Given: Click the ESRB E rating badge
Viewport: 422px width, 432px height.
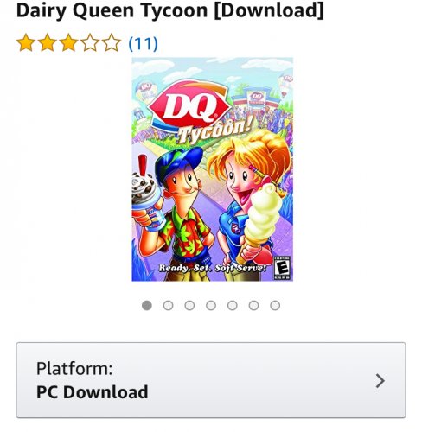Looking at the screenshot, I should 282,268.
